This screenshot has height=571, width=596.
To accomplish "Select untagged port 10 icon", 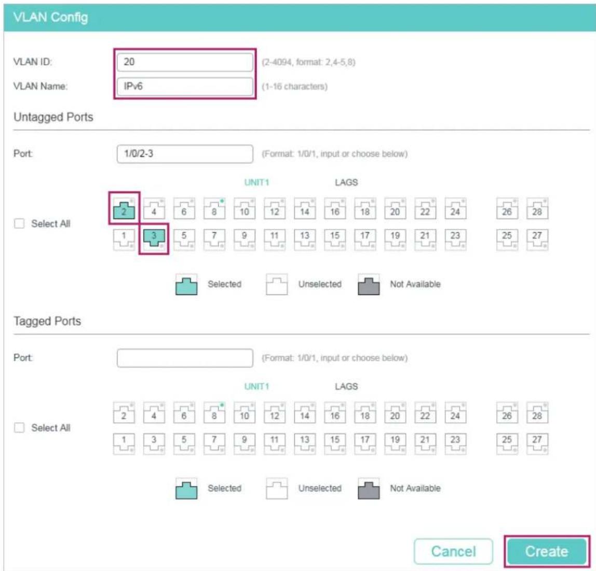I will coord(245,208).
